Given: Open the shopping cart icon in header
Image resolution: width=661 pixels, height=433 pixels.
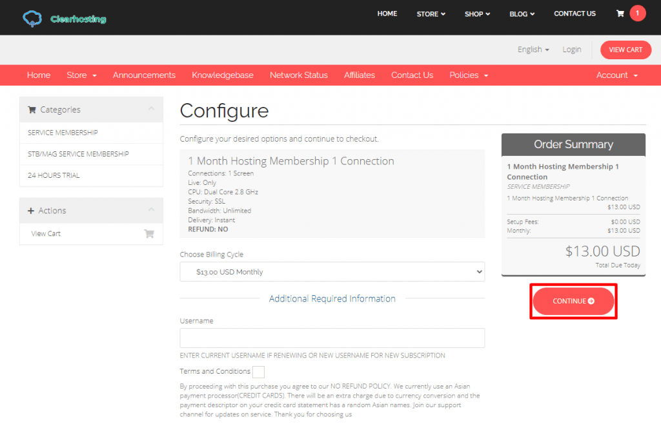Looking at the screenshot, I should coord(620,14).
